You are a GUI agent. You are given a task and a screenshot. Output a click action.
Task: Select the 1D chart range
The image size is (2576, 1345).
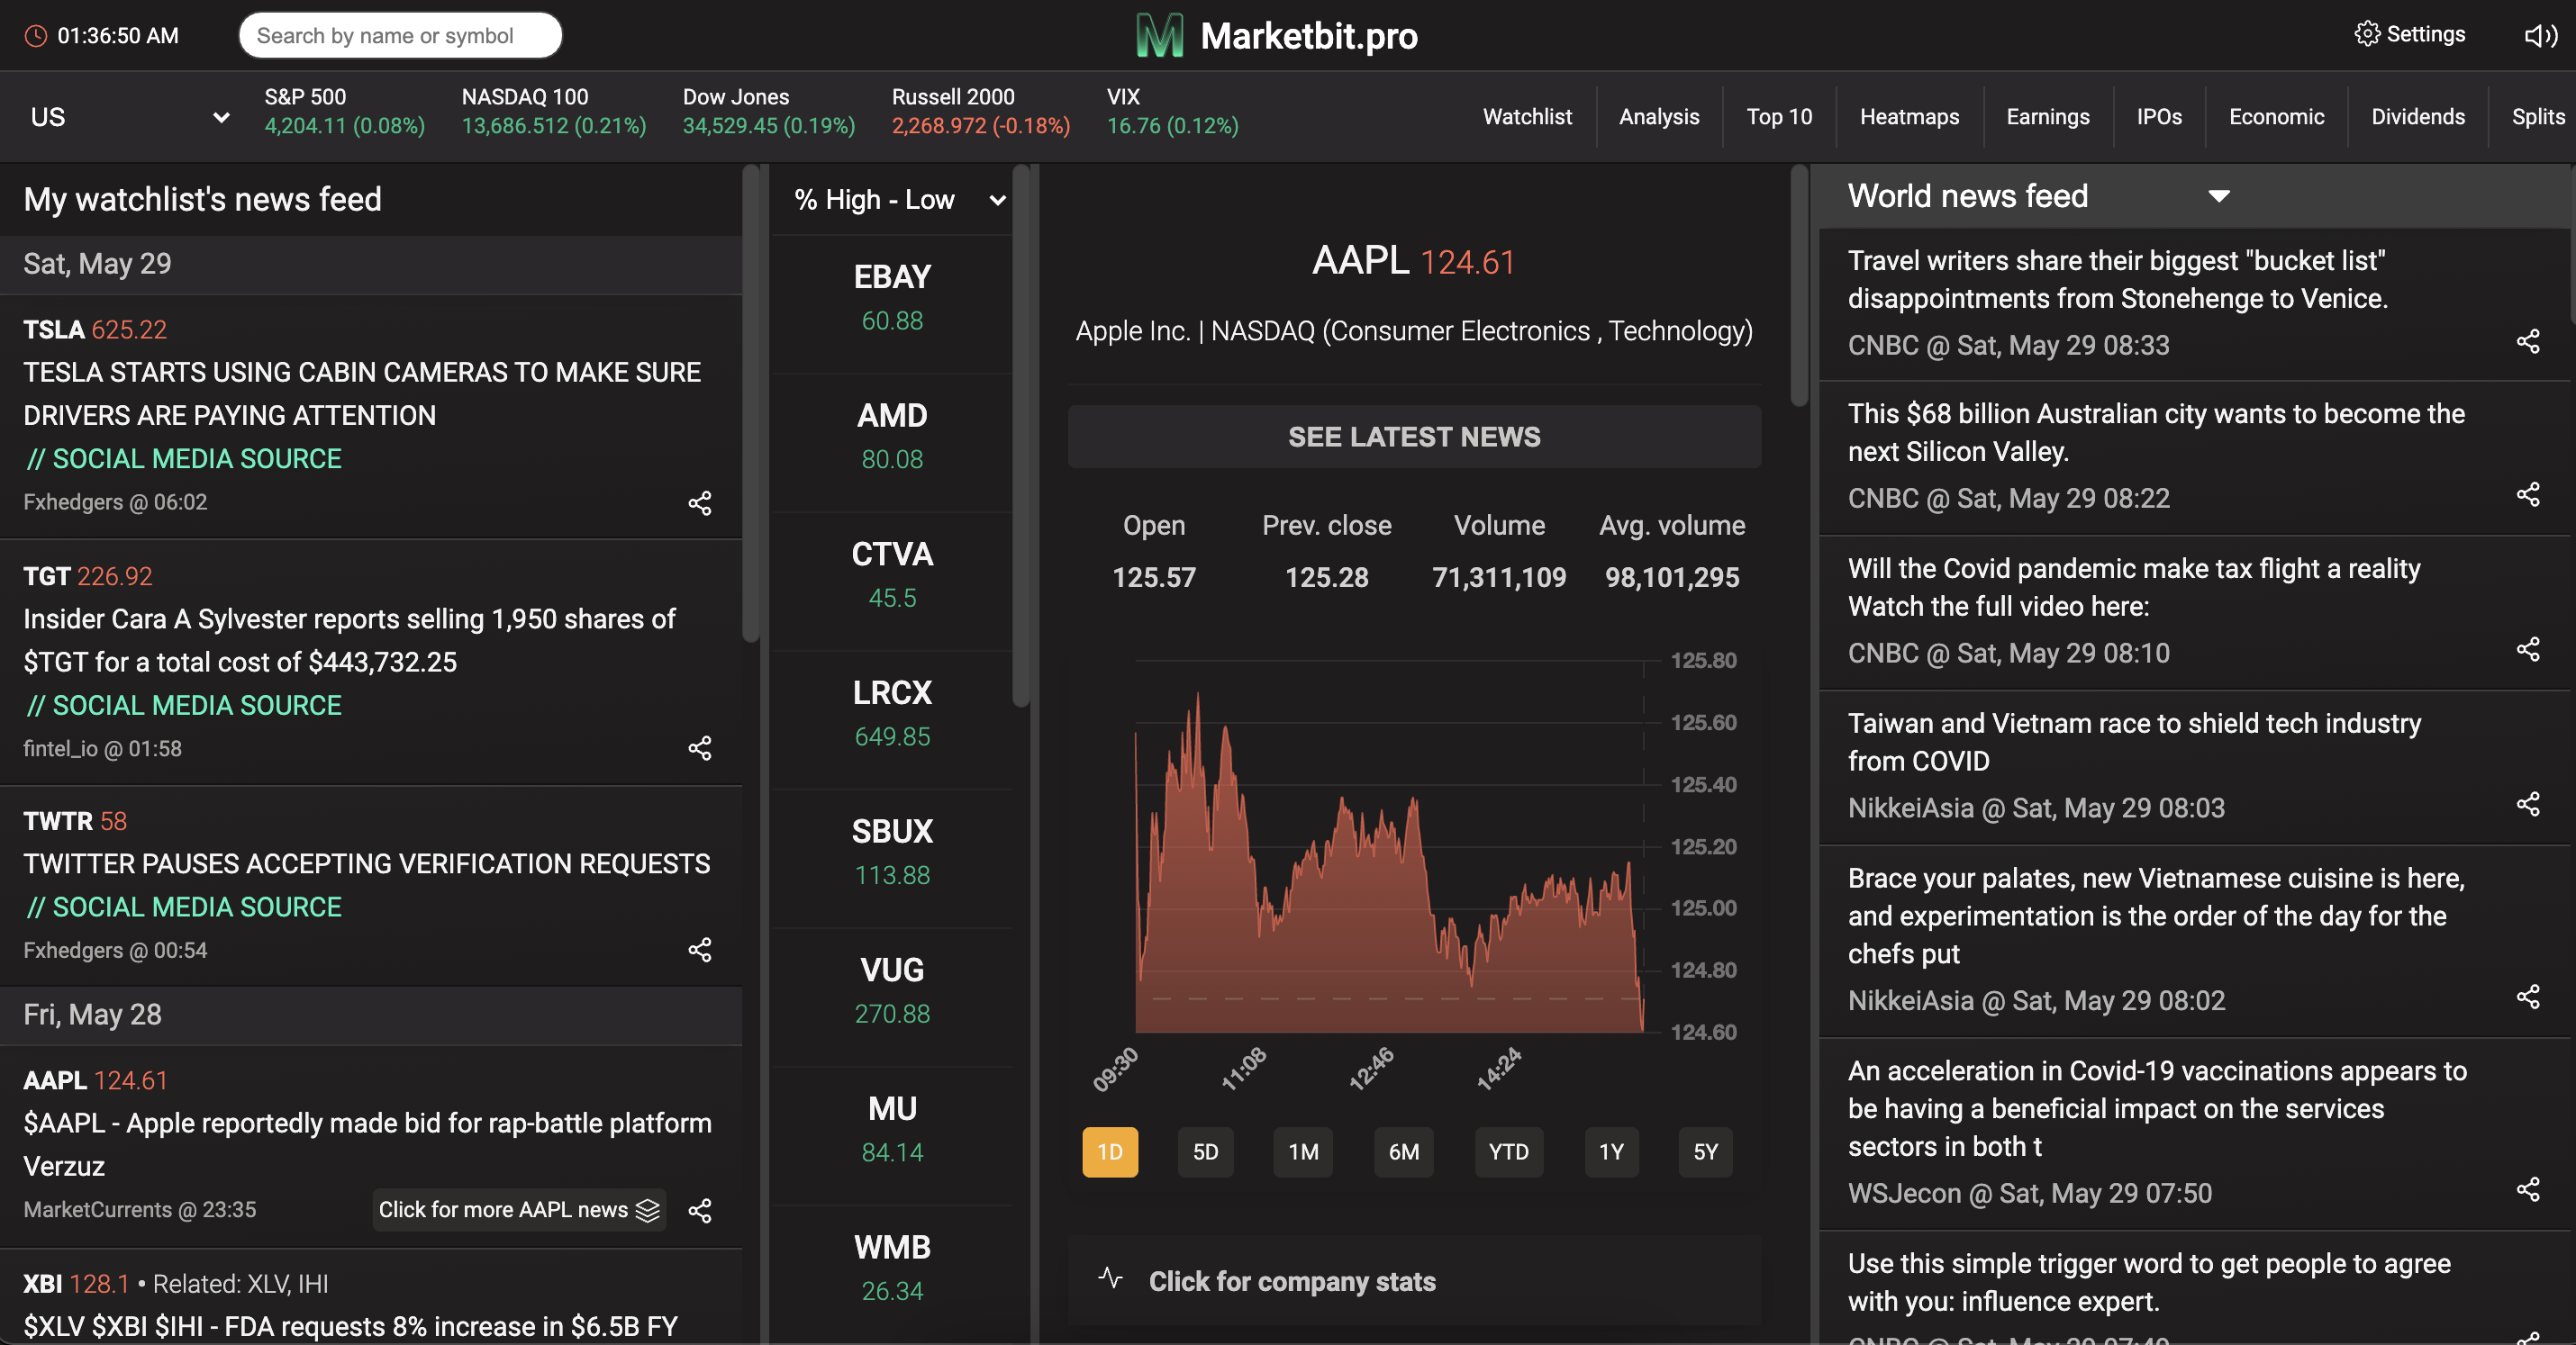1110,1152
